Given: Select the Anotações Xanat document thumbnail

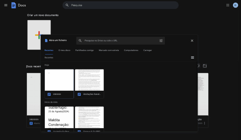Looking at the screenshot, I should [89, 80].
